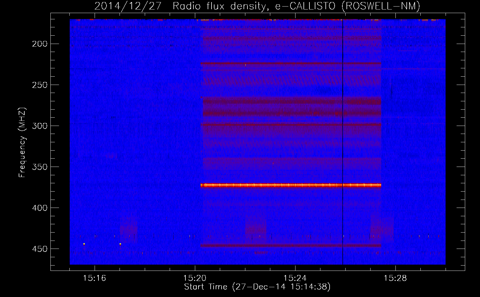Click the 15:24 time tick label
The width and height of the screenshot is (480, 297).
tap(295, 278)
